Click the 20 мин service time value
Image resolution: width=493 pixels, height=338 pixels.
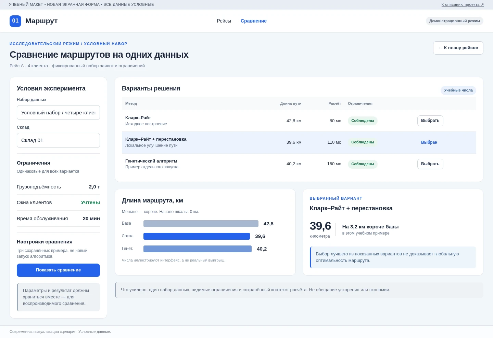coord(91,219)
